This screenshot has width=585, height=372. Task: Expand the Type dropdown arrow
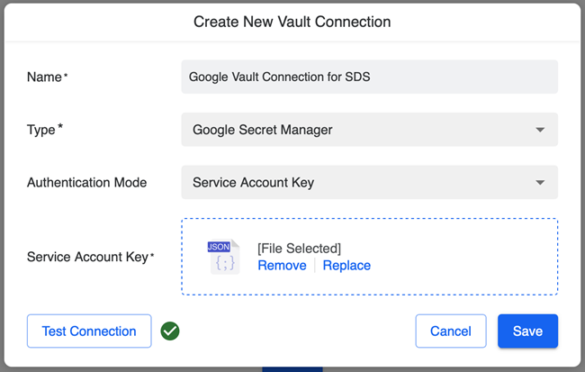coord(540,130)
